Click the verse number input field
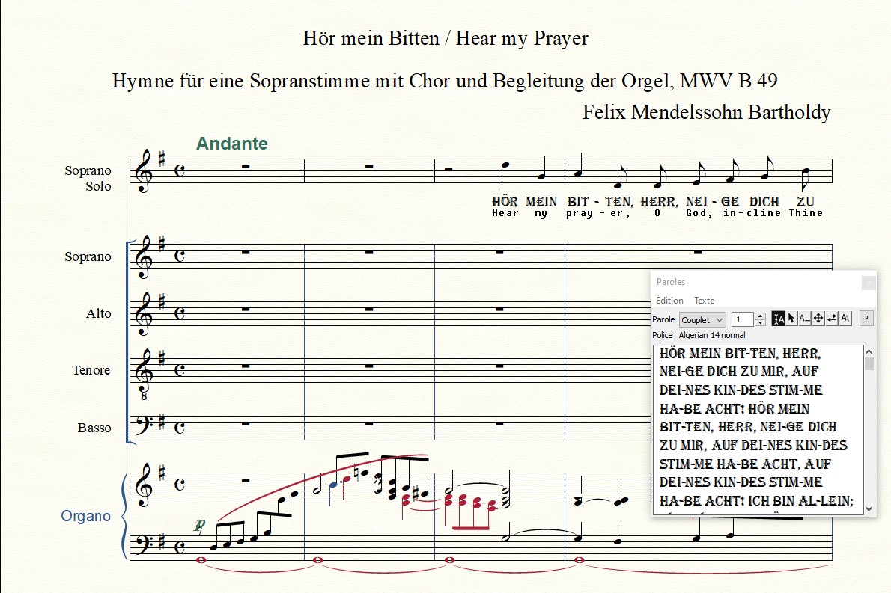The height and width of the screenshot is (593, 891). [x=743, y=319]
